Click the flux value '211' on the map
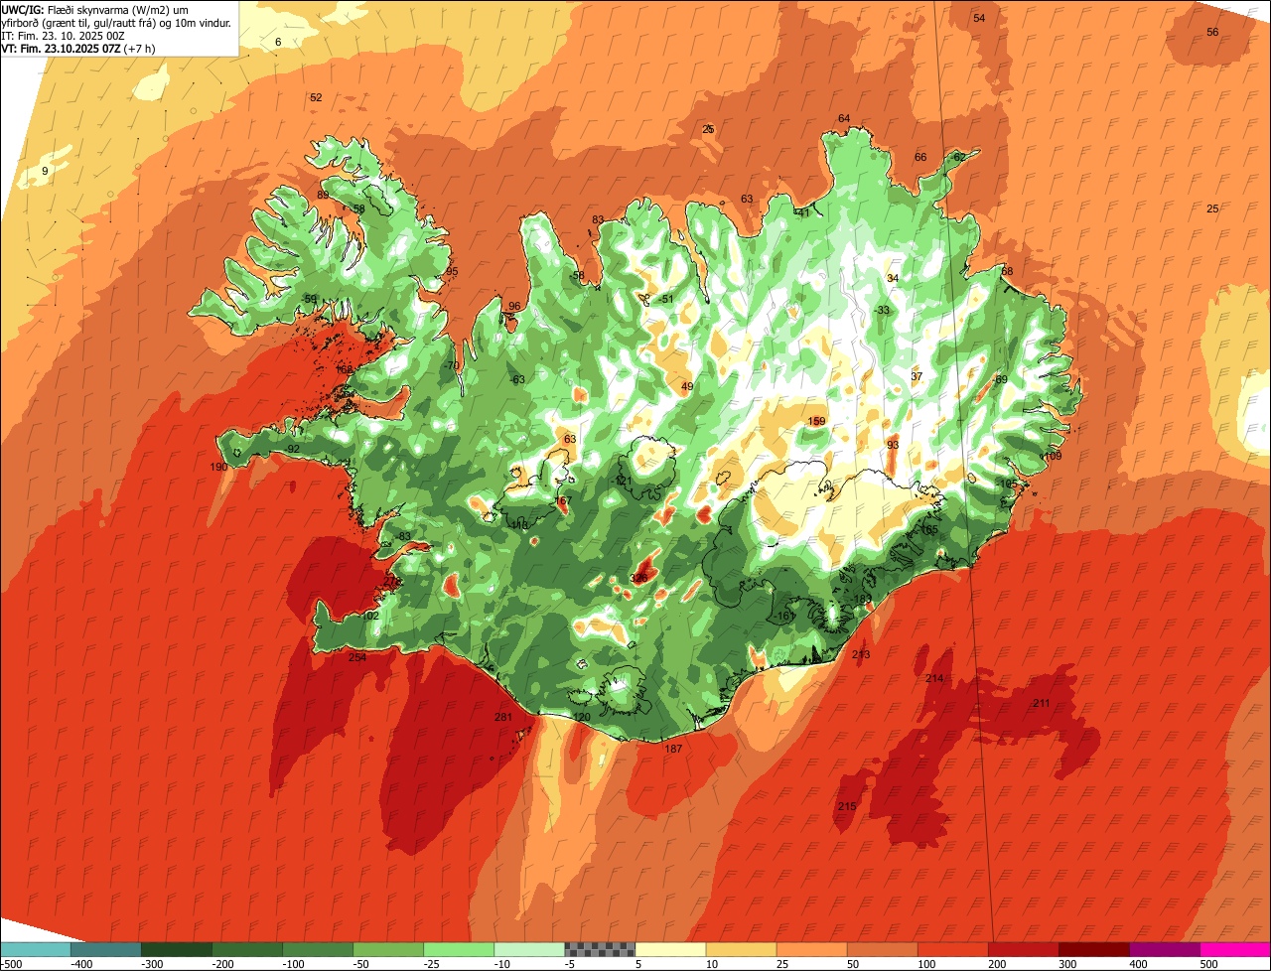 (x=1041, y=703)
